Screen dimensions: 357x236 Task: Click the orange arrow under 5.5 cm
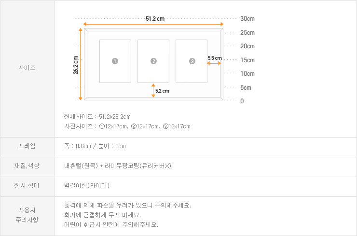(x=215, y=63)
